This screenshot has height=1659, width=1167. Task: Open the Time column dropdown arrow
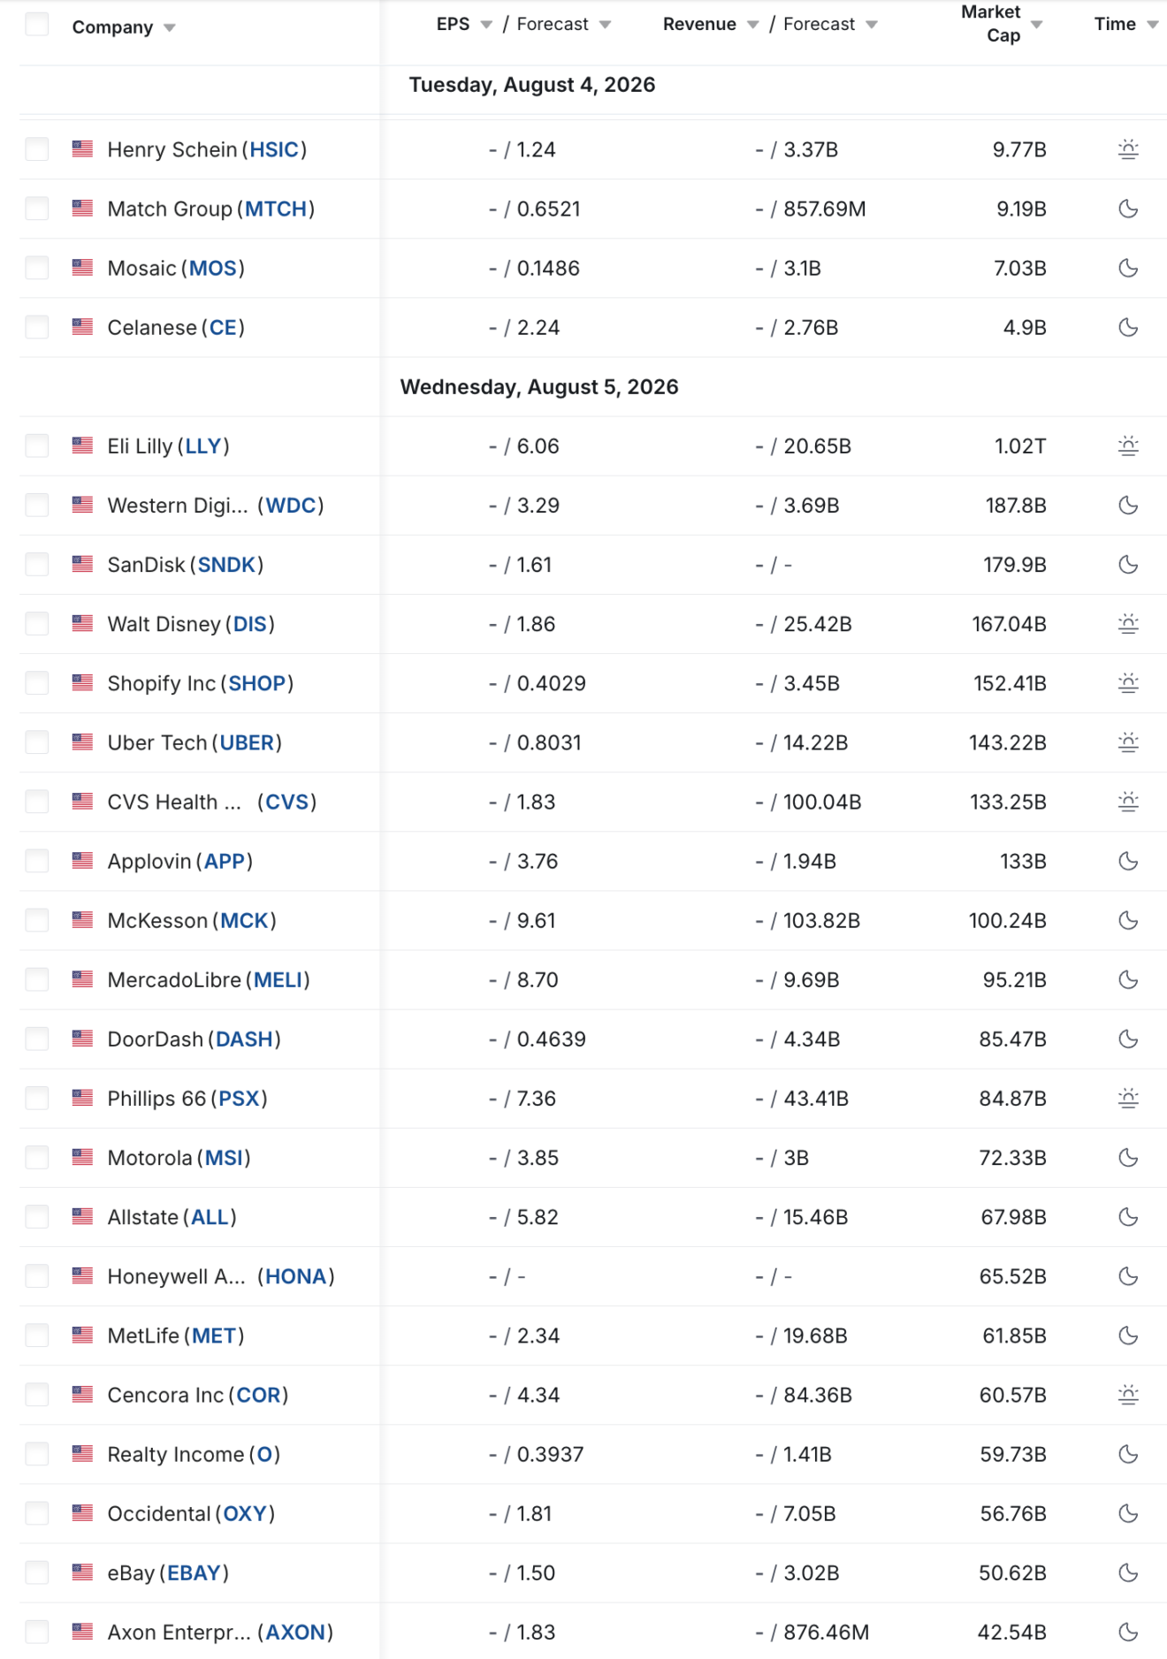coord(1152,25)
